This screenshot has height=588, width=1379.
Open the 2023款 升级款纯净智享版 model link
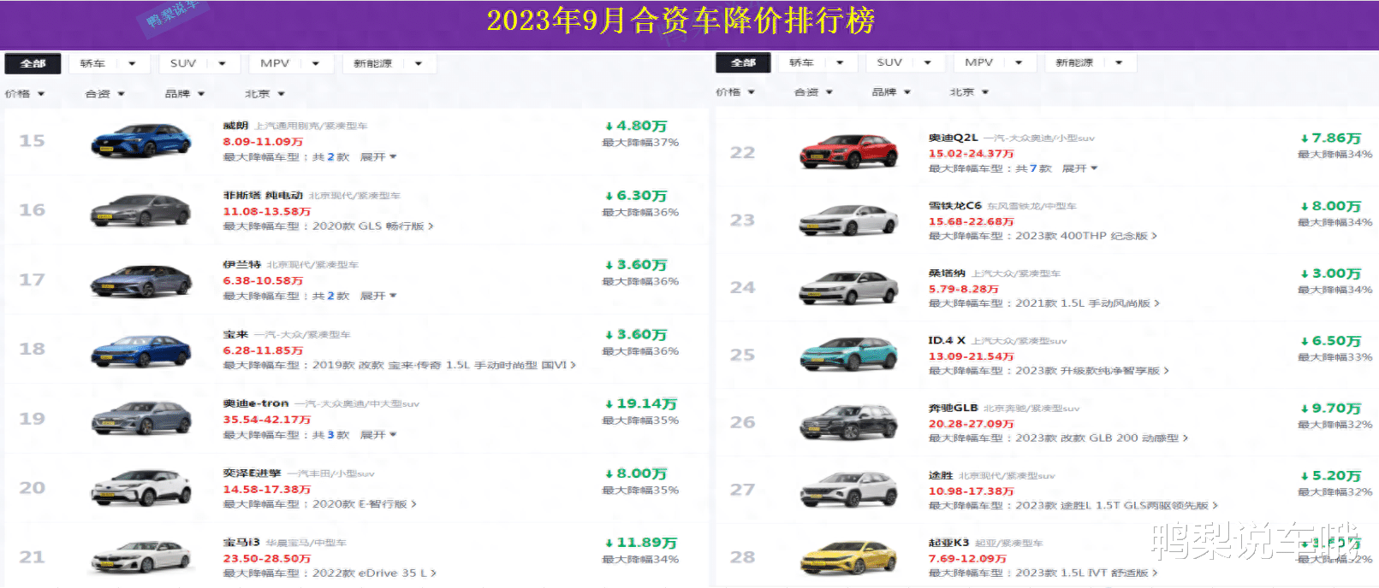click(x=1092, y=371)
